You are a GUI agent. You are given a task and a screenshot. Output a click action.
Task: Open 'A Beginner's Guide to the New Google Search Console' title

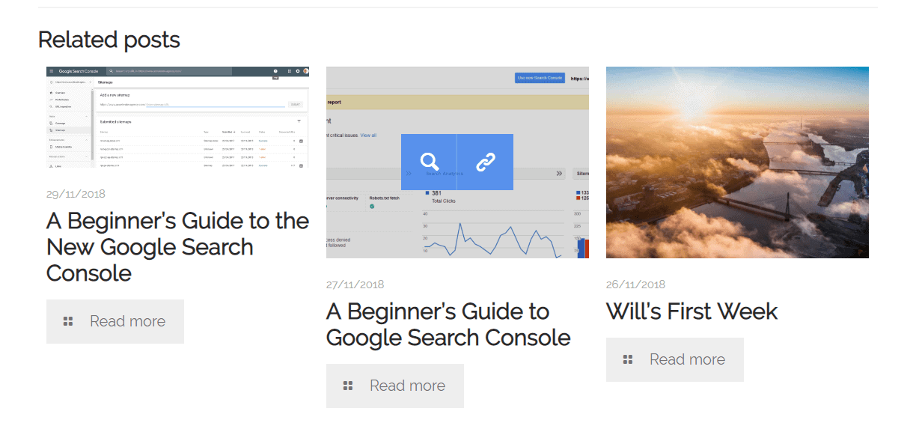177,246
